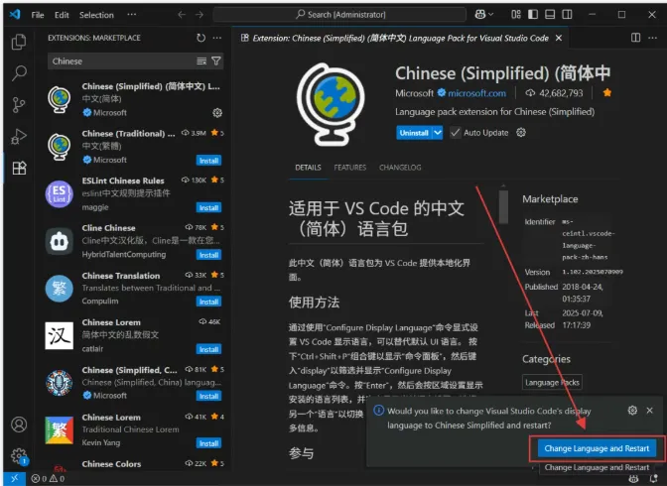Open the Selection menu

96,15
